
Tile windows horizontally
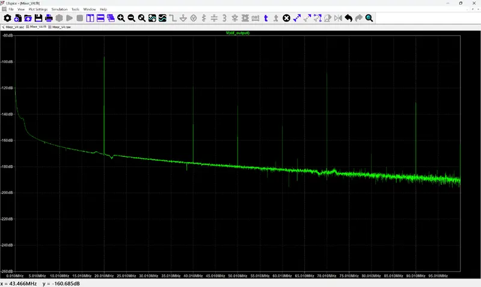tap(100, 18)
